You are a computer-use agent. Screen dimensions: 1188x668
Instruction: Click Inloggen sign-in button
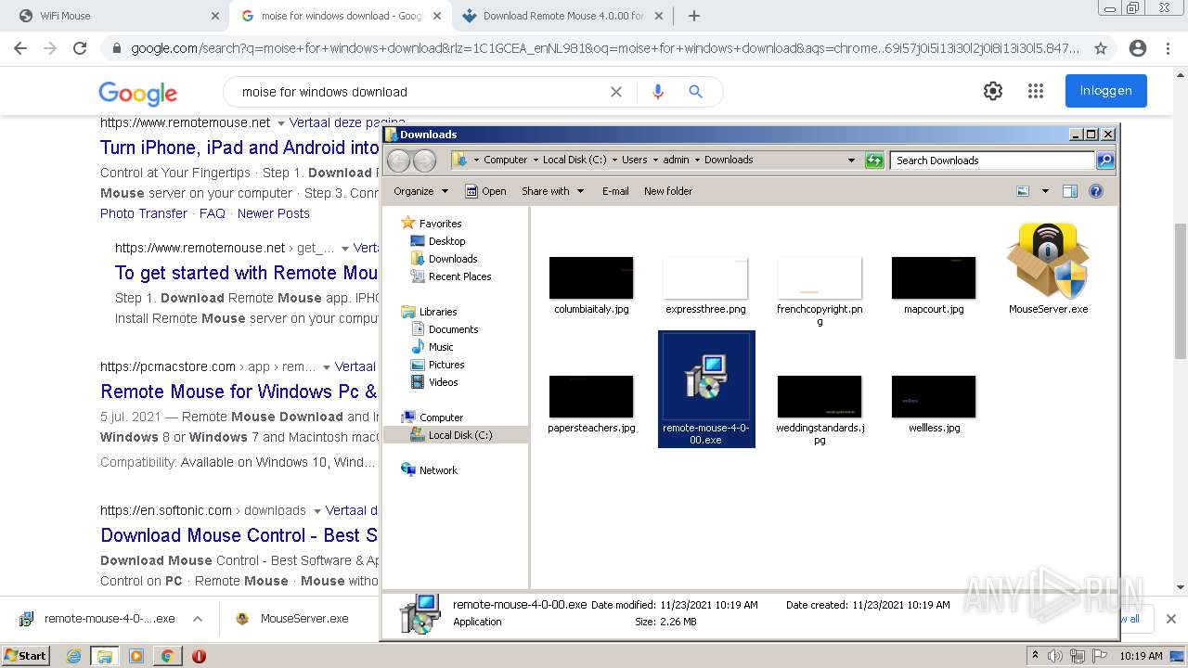1105,91
